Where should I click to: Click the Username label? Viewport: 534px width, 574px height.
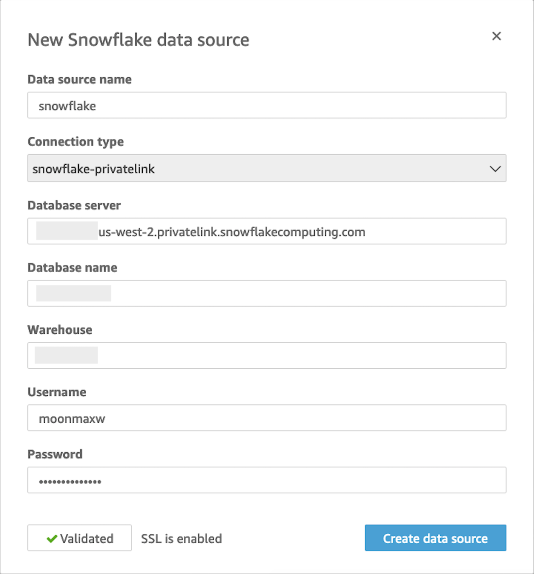(x=57, y=392)
